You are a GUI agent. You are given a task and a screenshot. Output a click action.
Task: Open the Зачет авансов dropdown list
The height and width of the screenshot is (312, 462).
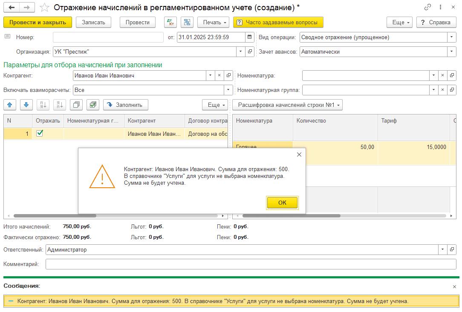click(452, 52)
